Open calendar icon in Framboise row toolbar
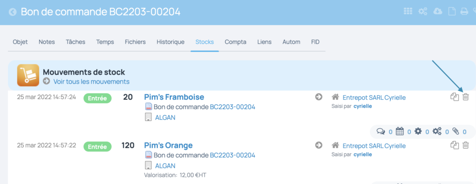This screenshot has width=476, height=184. tap(400, 131)
